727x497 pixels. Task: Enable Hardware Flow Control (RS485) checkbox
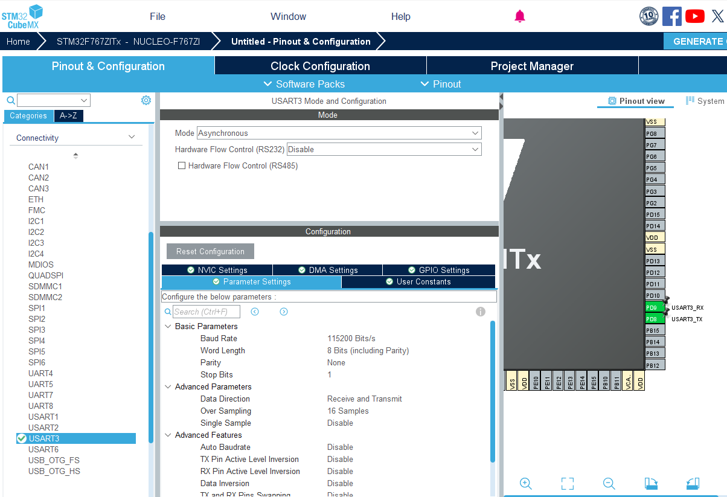(182, 165)
